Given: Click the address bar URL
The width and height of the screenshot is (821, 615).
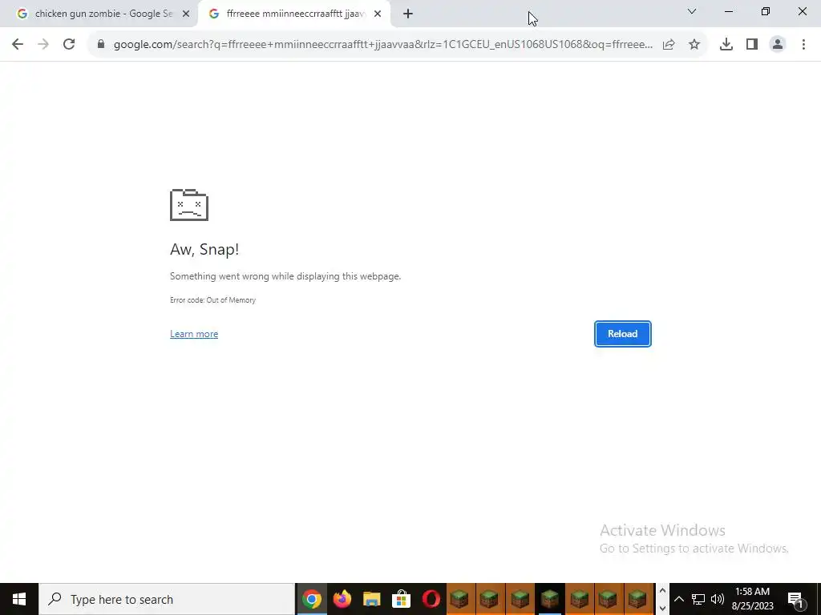Looking at the screenshot, I should pyautogui.click(x=382, y=45).
